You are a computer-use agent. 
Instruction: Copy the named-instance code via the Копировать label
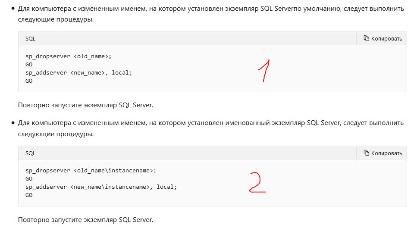pos(386,153)
